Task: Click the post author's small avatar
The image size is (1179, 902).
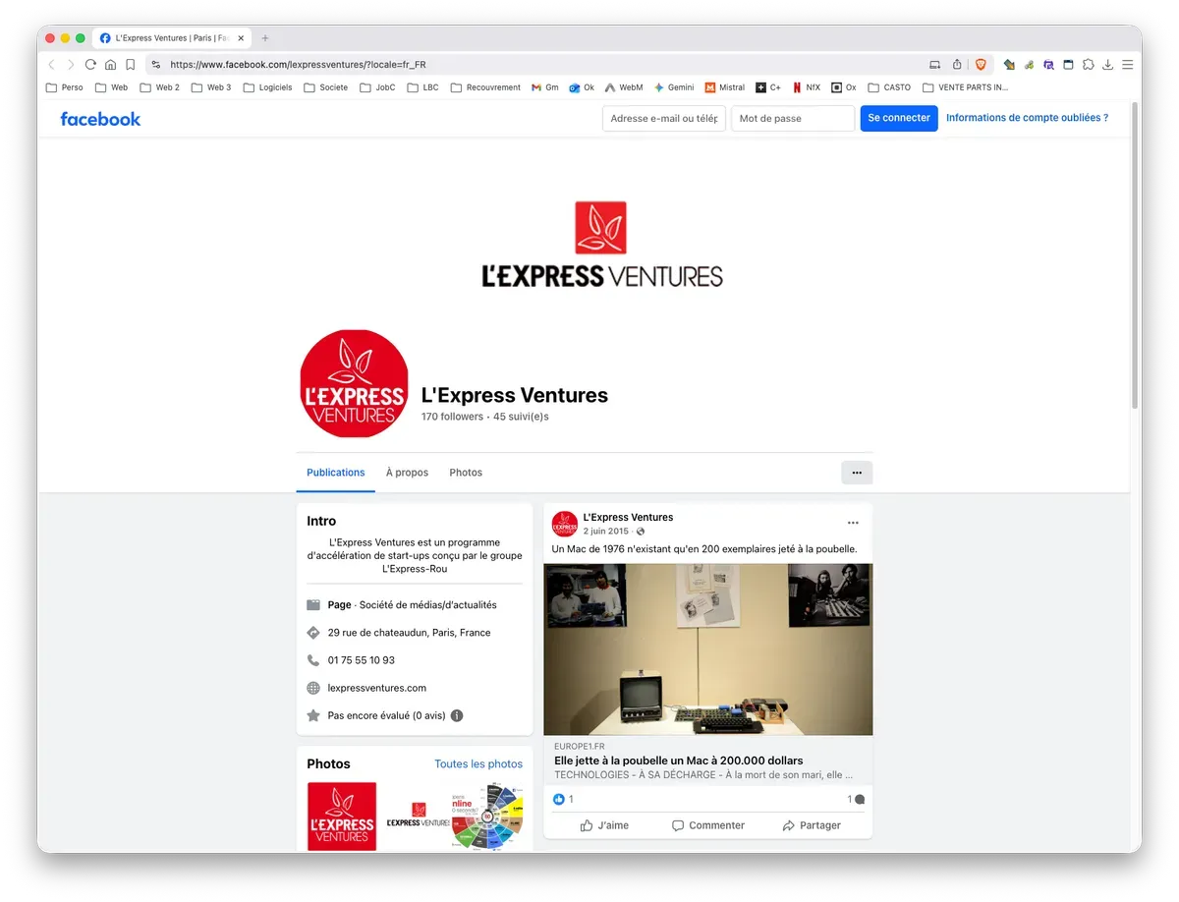Action: (565, 524)
